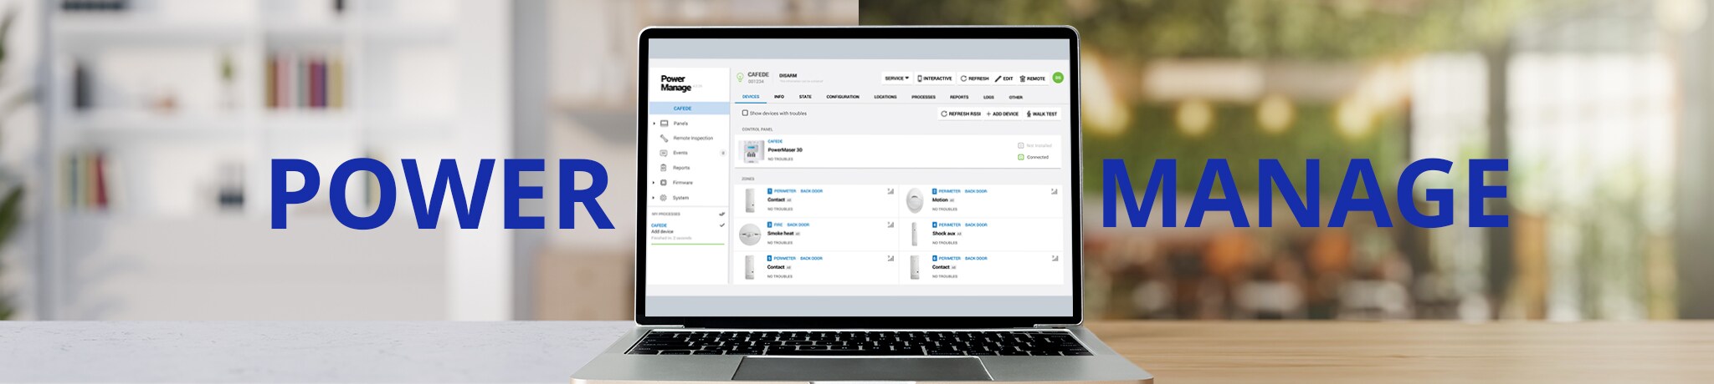
Task: Expand the System tree item arrow
Action: tap(654, 198)
